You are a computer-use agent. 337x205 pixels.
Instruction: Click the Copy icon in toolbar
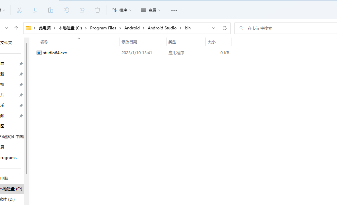coord(35,10)
